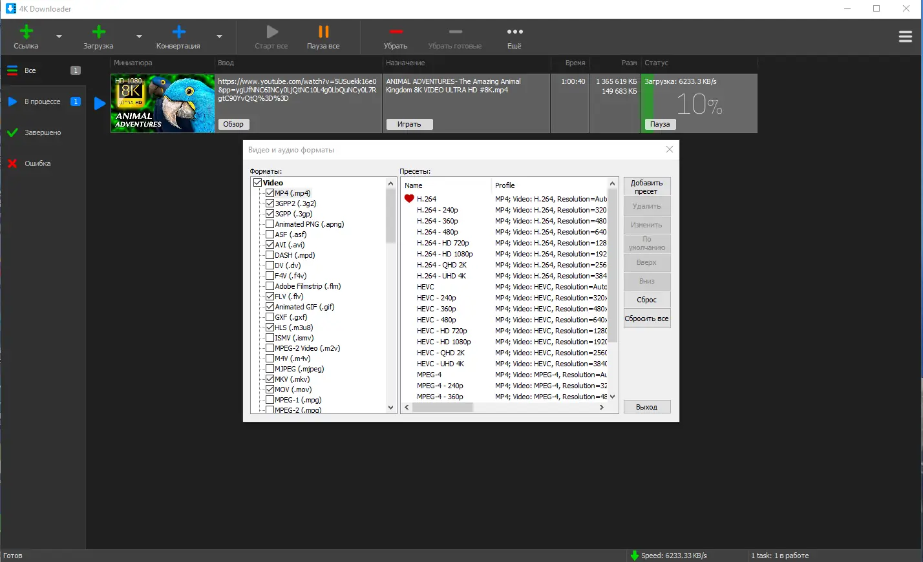Viewport: 923px width, 562px height.
Task: Click the Добавить пресет button
Action: tap(646, 186)
